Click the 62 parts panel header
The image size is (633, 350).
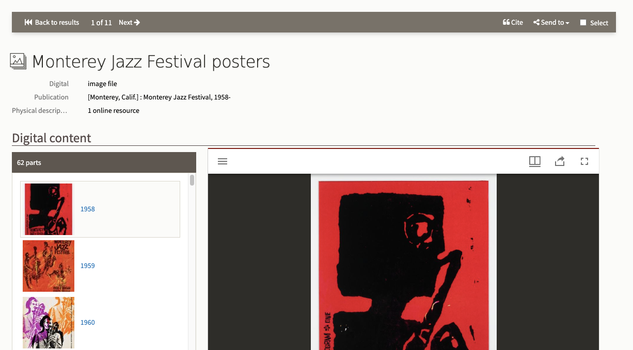(104, 162)
